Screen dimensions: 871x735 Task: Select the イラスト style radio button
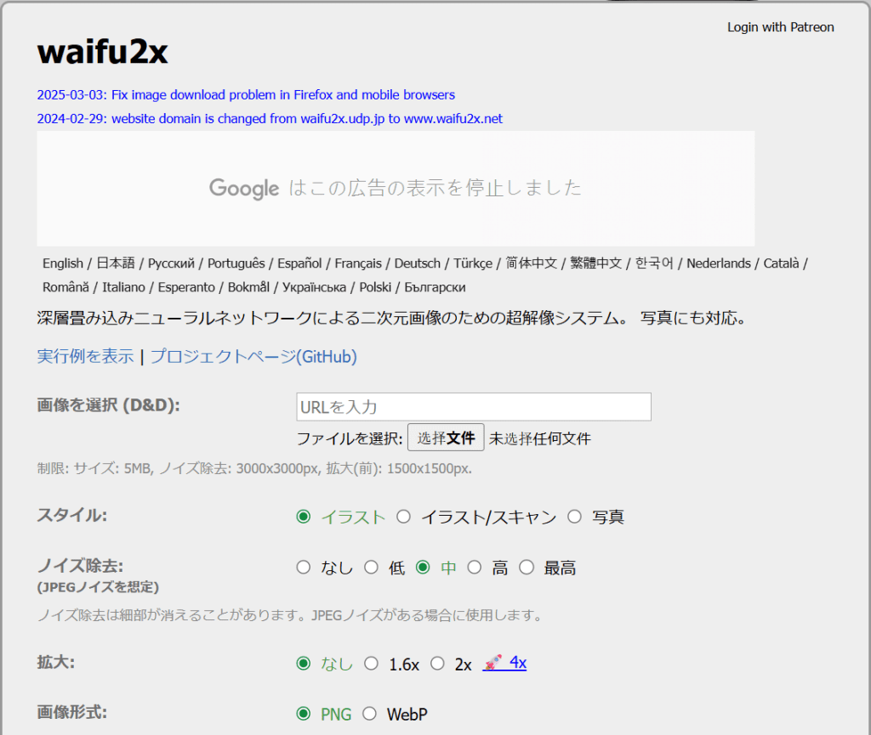point(304,517)
